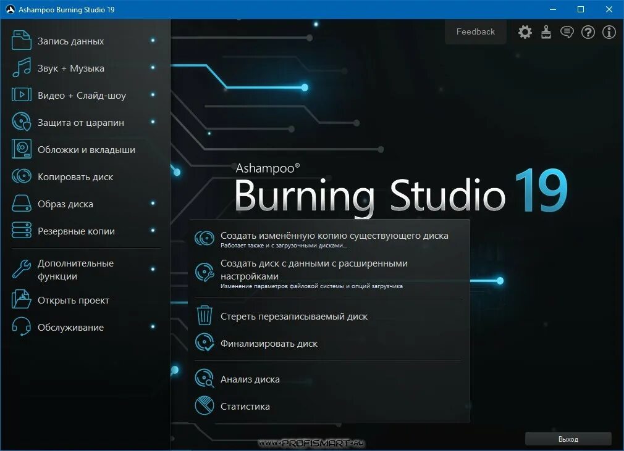Click the Обложки и вкладыши cover icon
The width and height of the screenshot is (624, 451).
[22, 149]
